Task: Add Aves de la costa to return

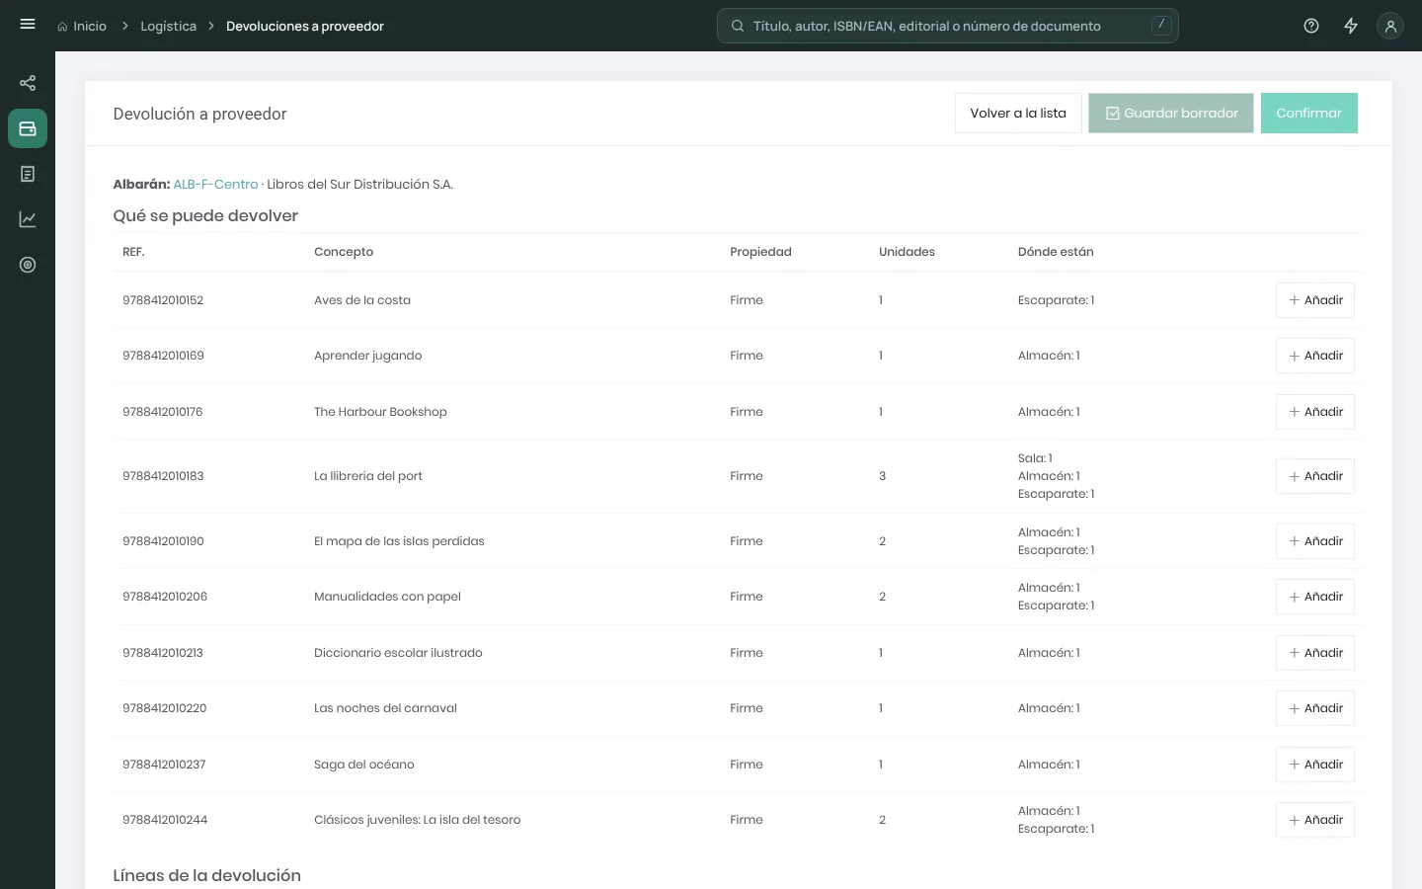Action: (x=1315, y=300)
